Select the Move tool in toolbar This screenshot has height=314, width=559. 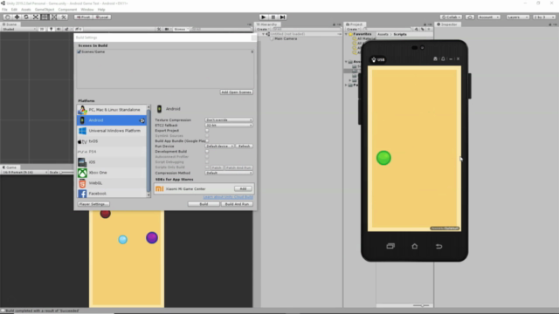pyautogui.click(x=17, y=17)
